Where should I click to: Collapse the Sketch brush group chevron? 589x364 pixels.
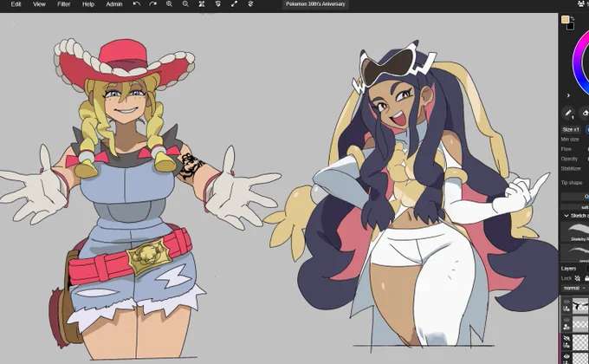[566, 216]
